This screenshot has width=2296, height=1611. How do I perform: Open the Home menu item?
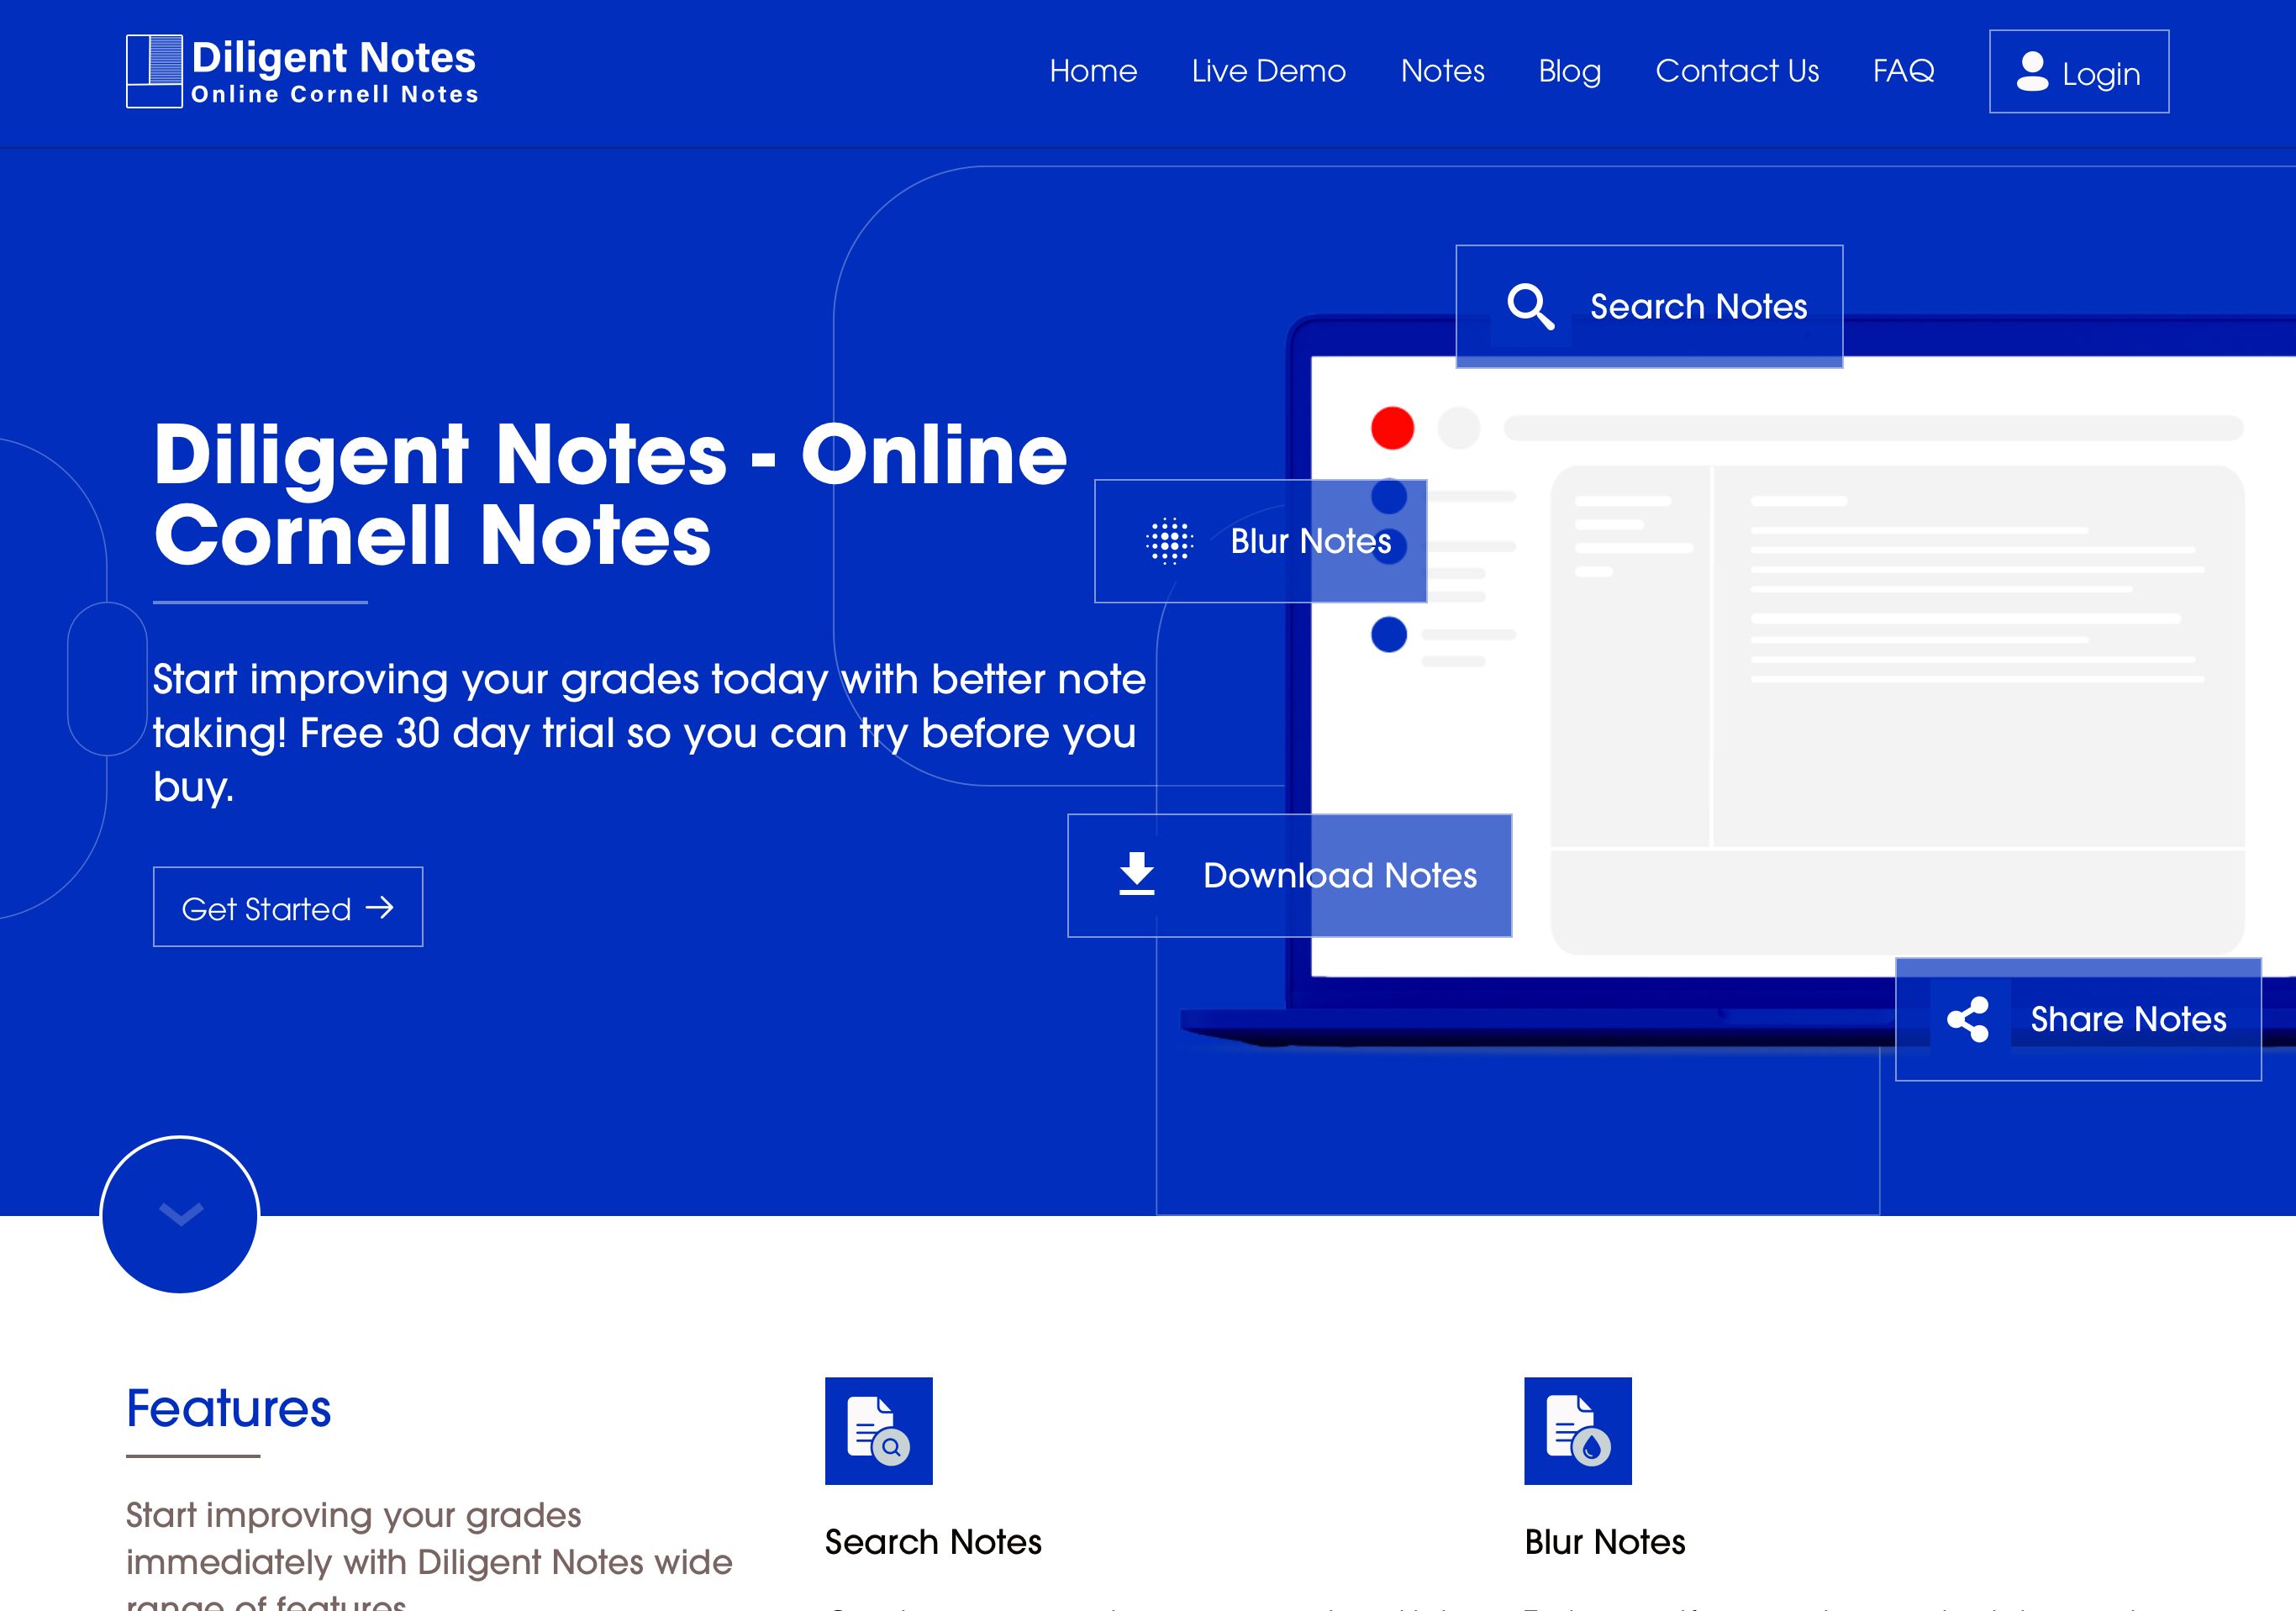click(x=1093, y=71)
